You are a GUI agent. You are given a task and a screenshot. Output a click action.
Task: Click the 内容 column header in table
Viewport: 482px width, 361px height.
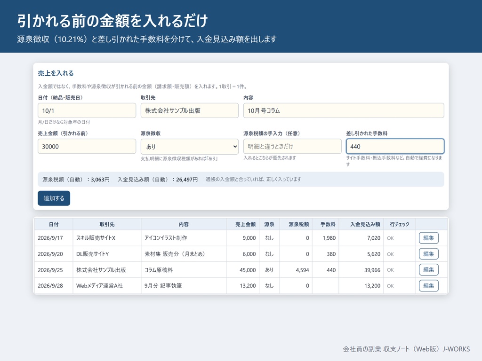point(184,224)
